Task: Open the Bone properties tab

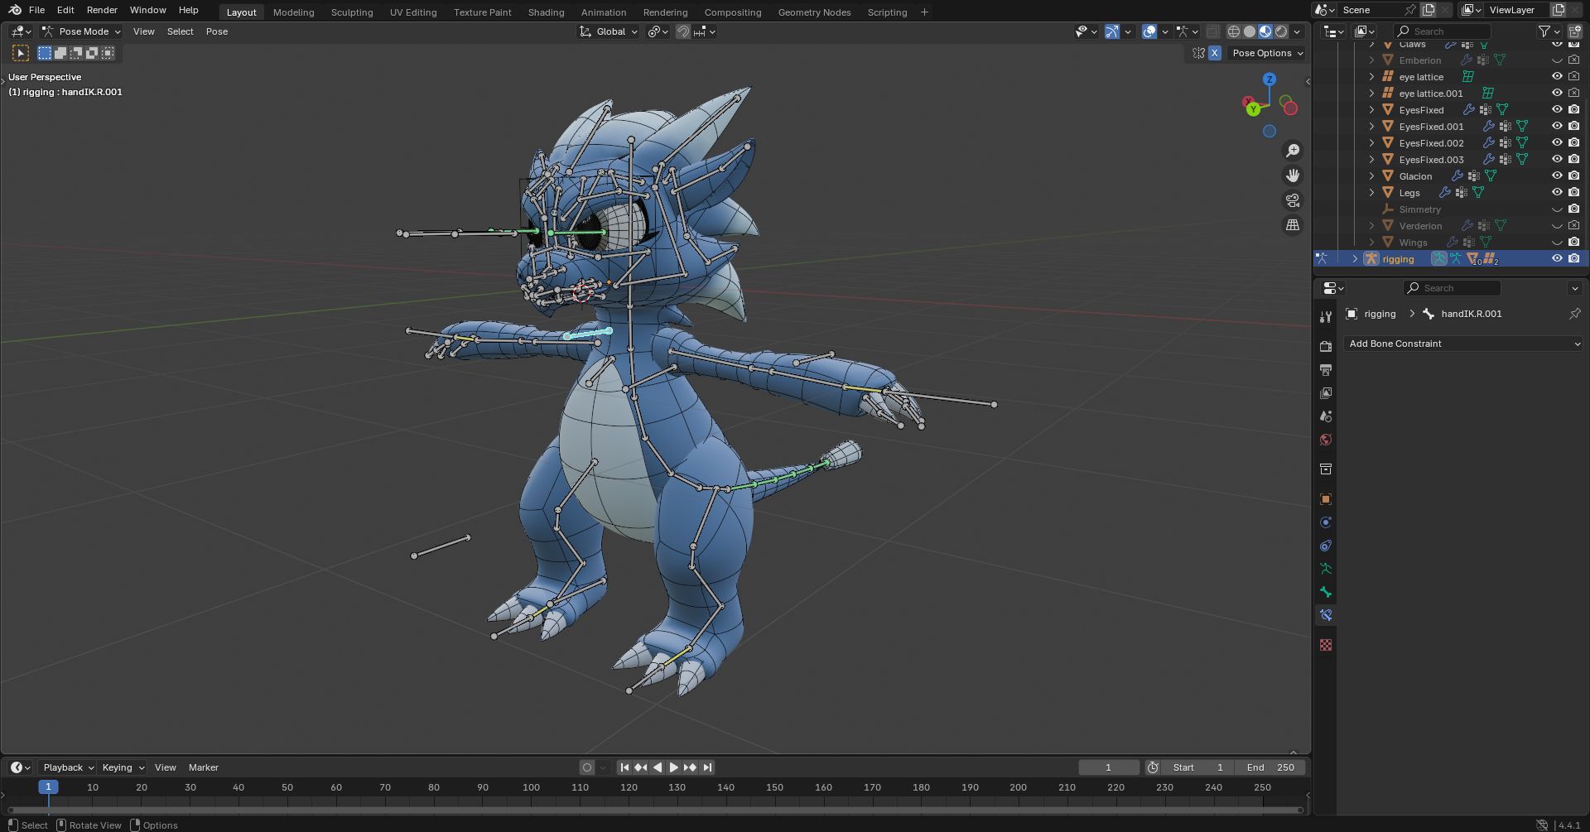Action: coord(1326,591)
